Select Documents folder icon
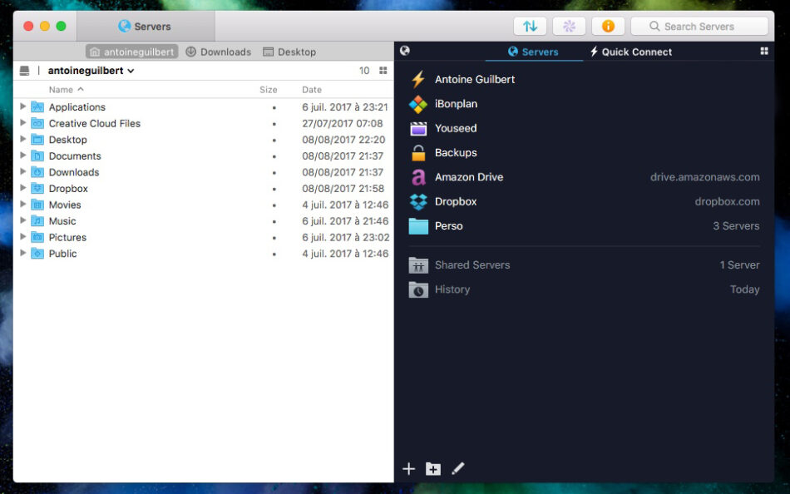The height and width of the screenshot is (494, 790). pyautogui.click(x=37, y=156)
